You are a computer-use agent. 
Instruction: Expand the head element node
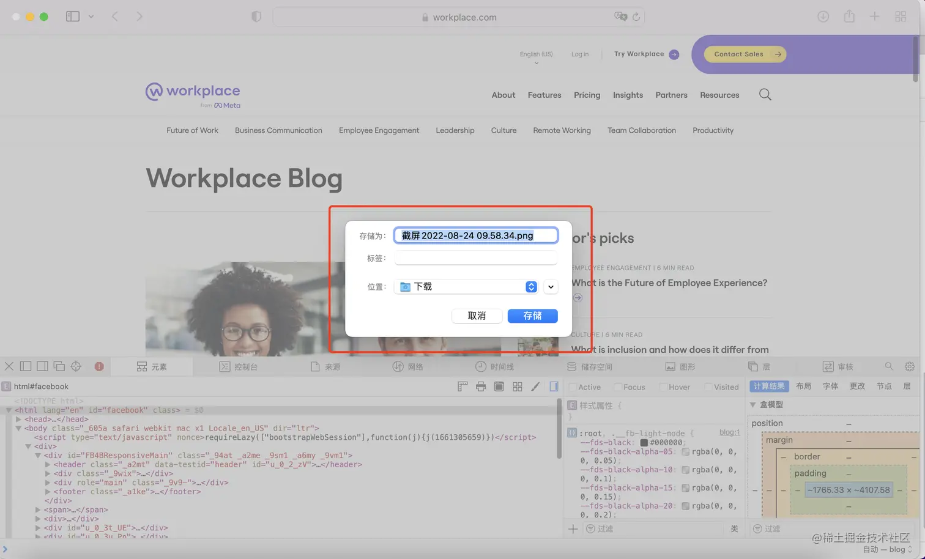click(x=18, y=420)
